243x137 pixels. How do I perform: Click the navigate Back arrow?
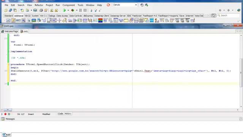[220, 10]
